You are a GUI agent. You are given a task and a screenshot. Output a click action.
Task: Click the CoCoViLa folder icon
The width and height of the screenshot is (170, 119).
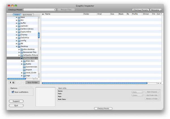point(19,38)
